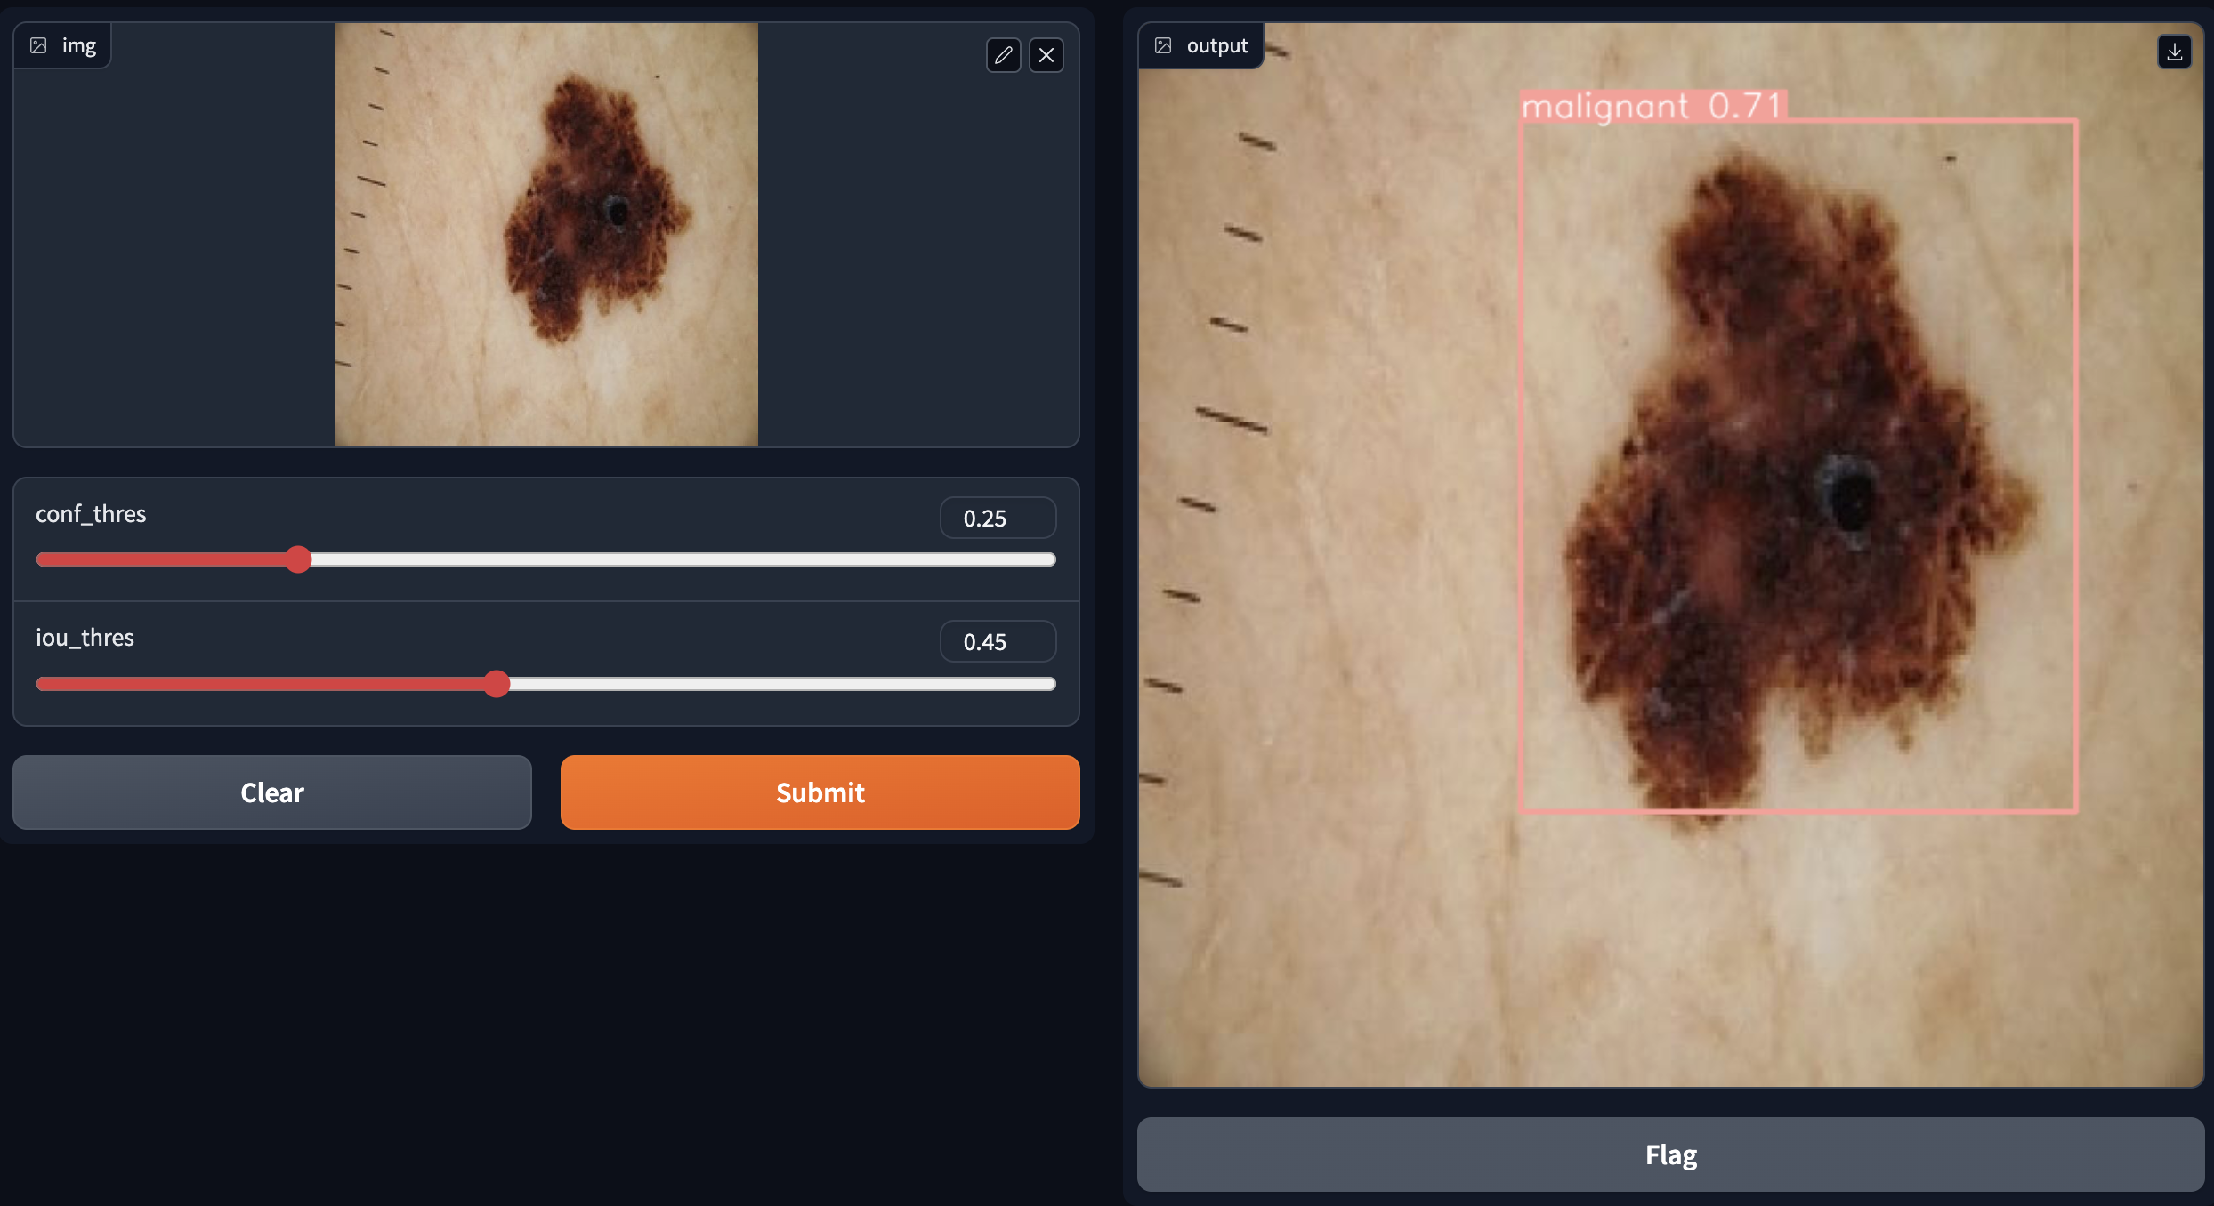This screenshot has width=2214, height=1206.
Task: Click the unfilled iou_thres slider track
Action: coord(774,684)
